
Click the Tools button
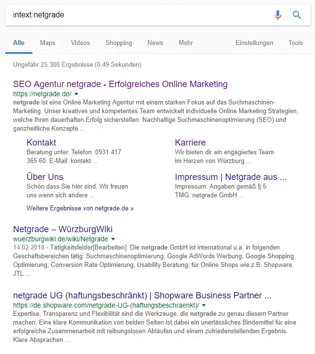click(x=295, y=43)
